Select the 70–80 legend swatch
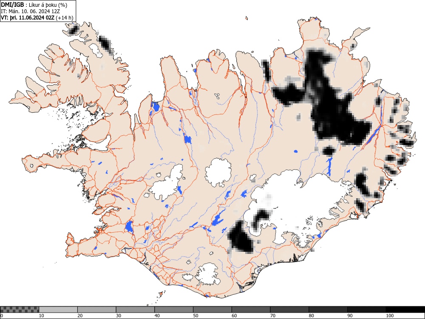 289,310
